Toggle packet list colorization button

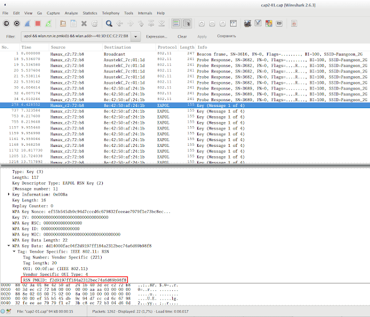click(176, 23)
